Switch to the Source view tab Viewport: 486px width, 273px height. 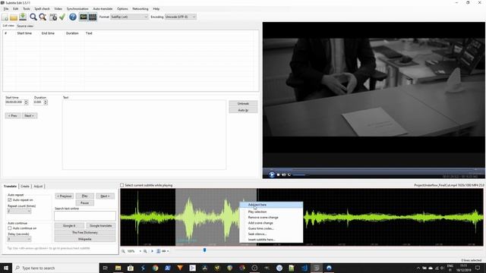coord(25,26)
